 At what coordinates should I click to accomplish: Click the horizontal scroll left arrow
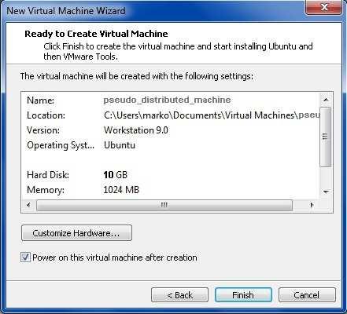[x=28, y=205]
